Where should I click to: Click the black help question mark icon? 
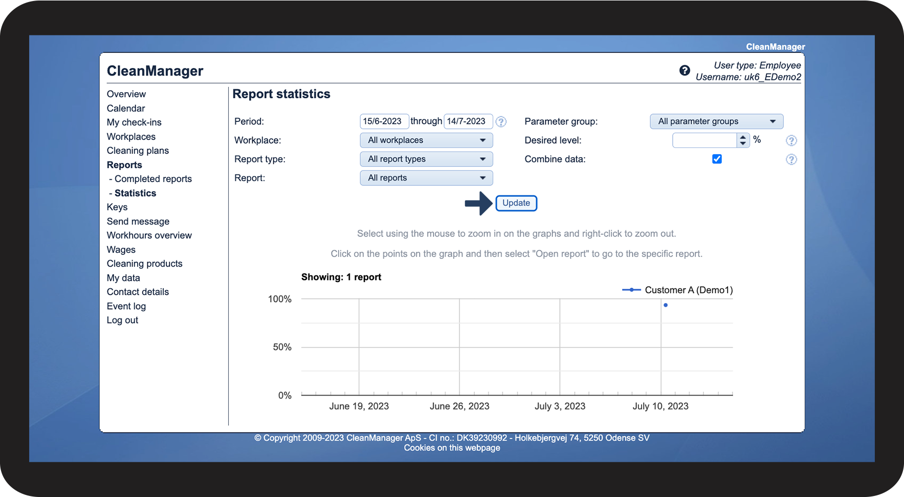pos(685,71)
